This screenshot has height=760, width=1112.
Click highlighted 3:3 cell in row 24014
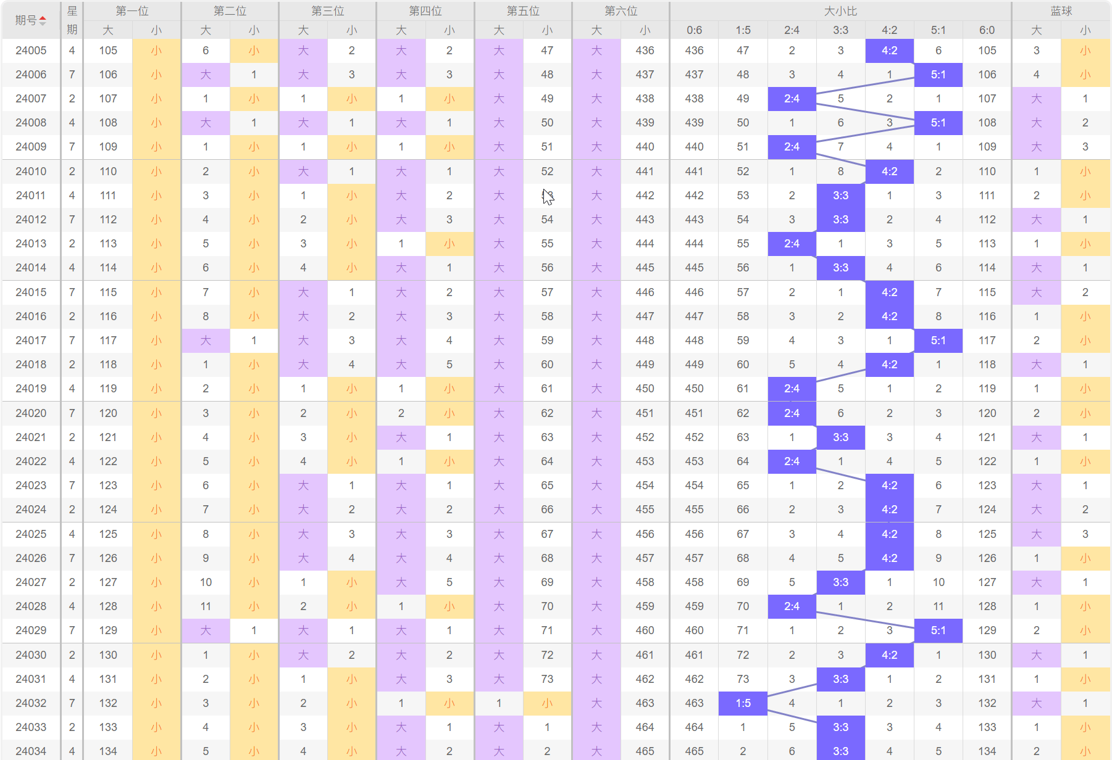click(840, 268)
